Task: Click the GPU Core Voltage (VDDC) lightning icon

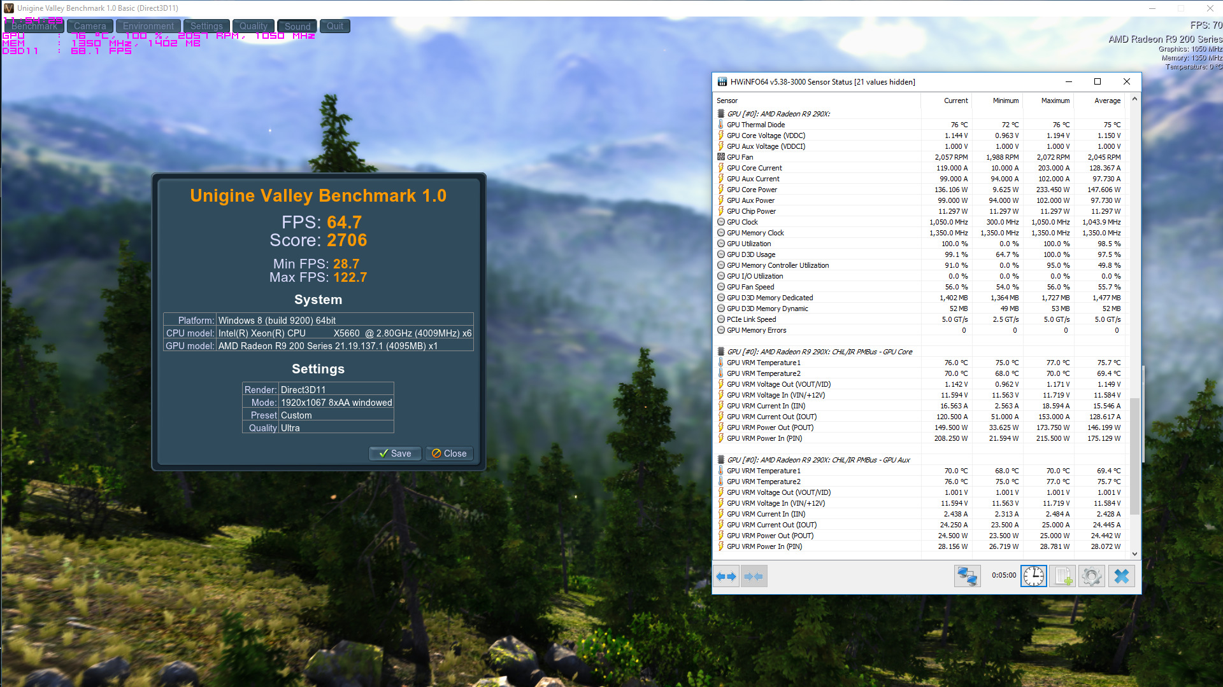Action: [x=721, y=135]
